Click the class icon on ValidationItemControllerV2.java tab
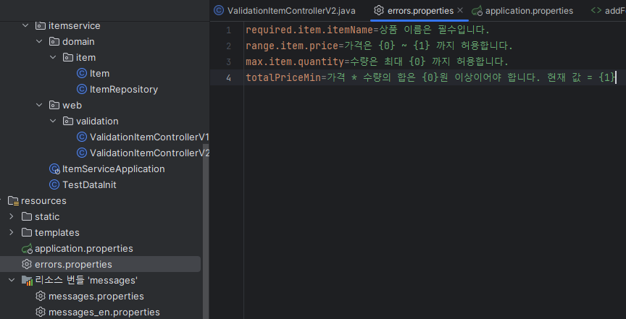Viewport: 626px width, 319px height. 219,10
